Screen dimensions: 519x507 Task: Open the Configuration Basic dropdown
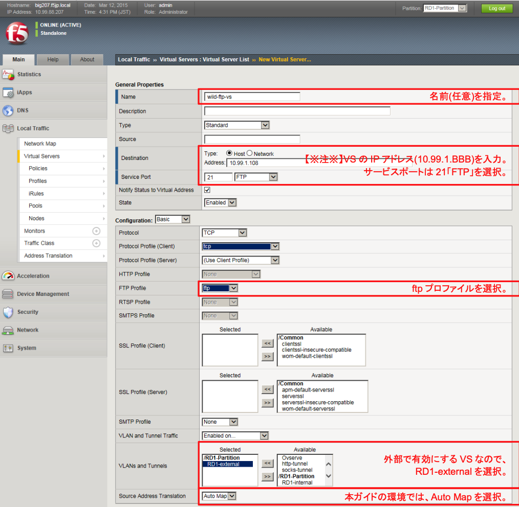click(x=172, y=219)
